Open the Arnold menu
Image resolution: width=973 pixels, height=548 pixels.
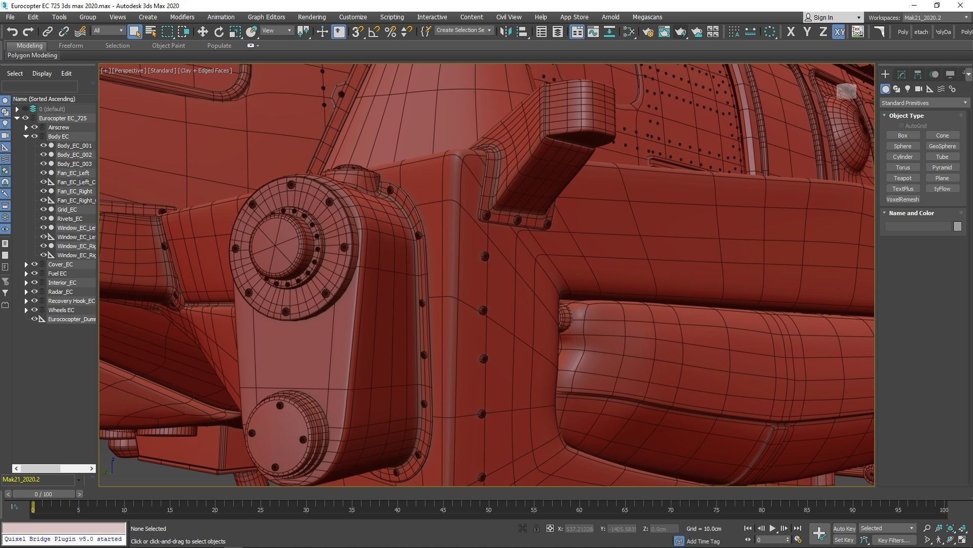click(610, 17)
